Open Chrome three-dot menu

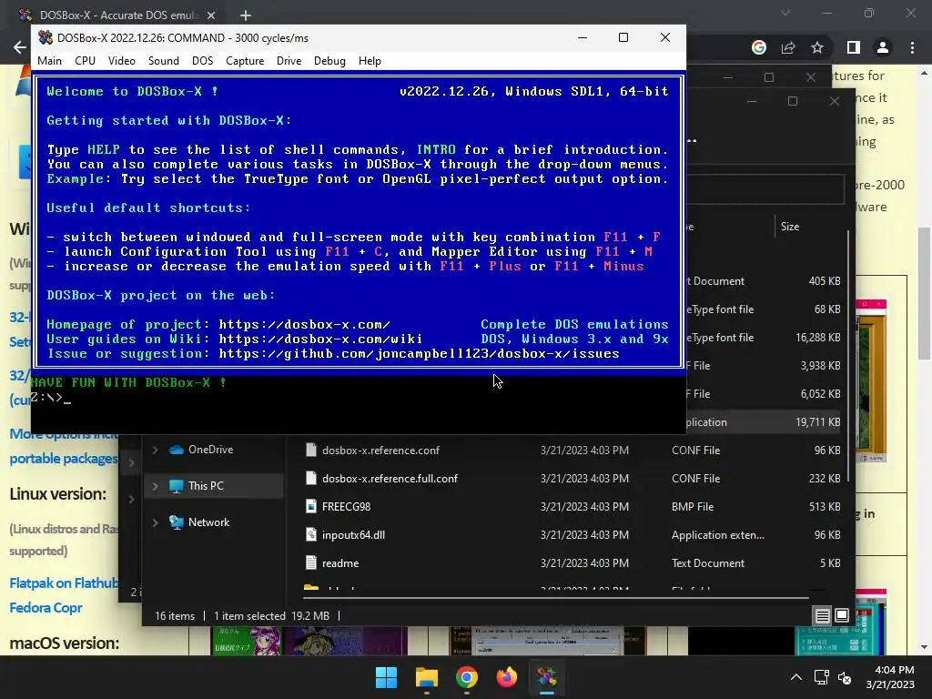912,47
